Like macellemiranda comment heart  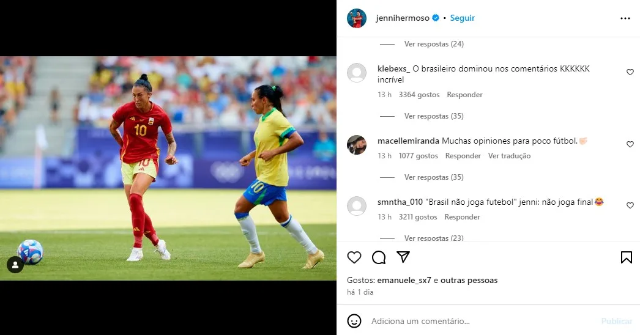[x=630, y=144]
